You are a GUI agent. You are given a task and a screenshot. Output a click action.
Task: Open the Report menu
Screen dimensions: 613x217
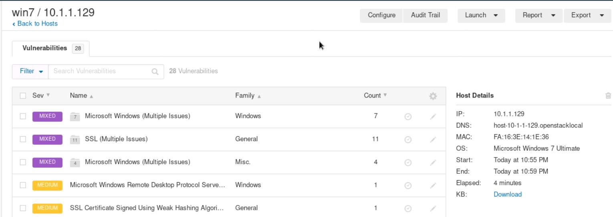click(539, 15)
